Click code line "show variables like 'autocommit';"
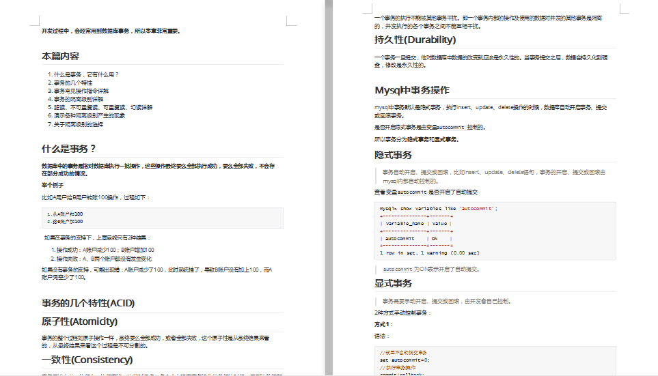The width and height of the screenshot is (658, 376). pyautogui.click(x=449, y=208)
